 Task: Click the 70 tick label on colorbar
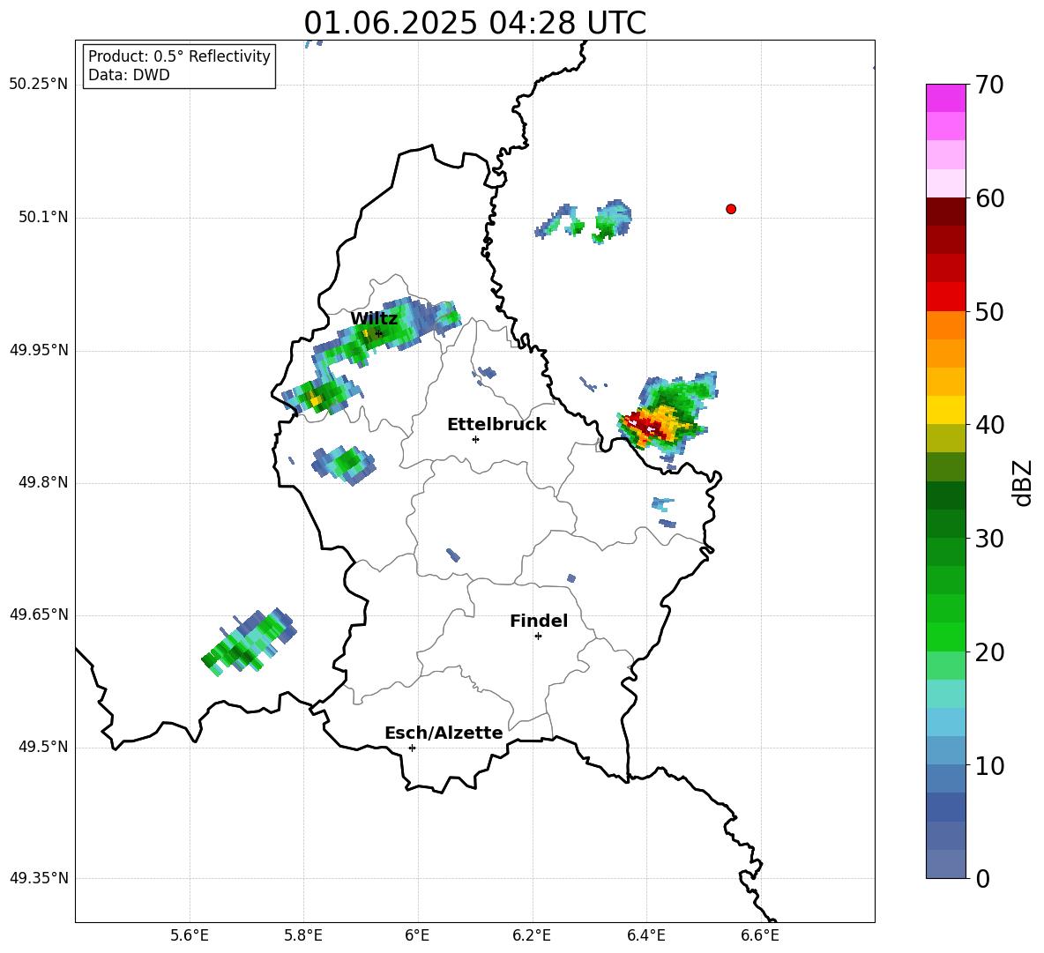click(x=989, y=85)
